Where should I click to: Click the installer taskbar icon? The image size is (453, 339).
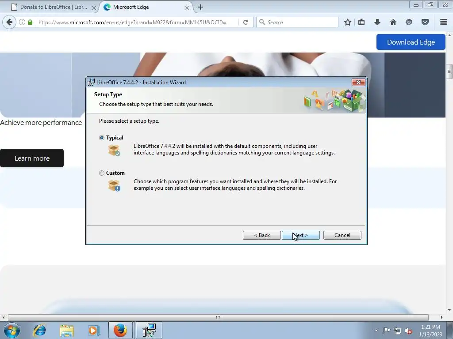click(149, 330)
